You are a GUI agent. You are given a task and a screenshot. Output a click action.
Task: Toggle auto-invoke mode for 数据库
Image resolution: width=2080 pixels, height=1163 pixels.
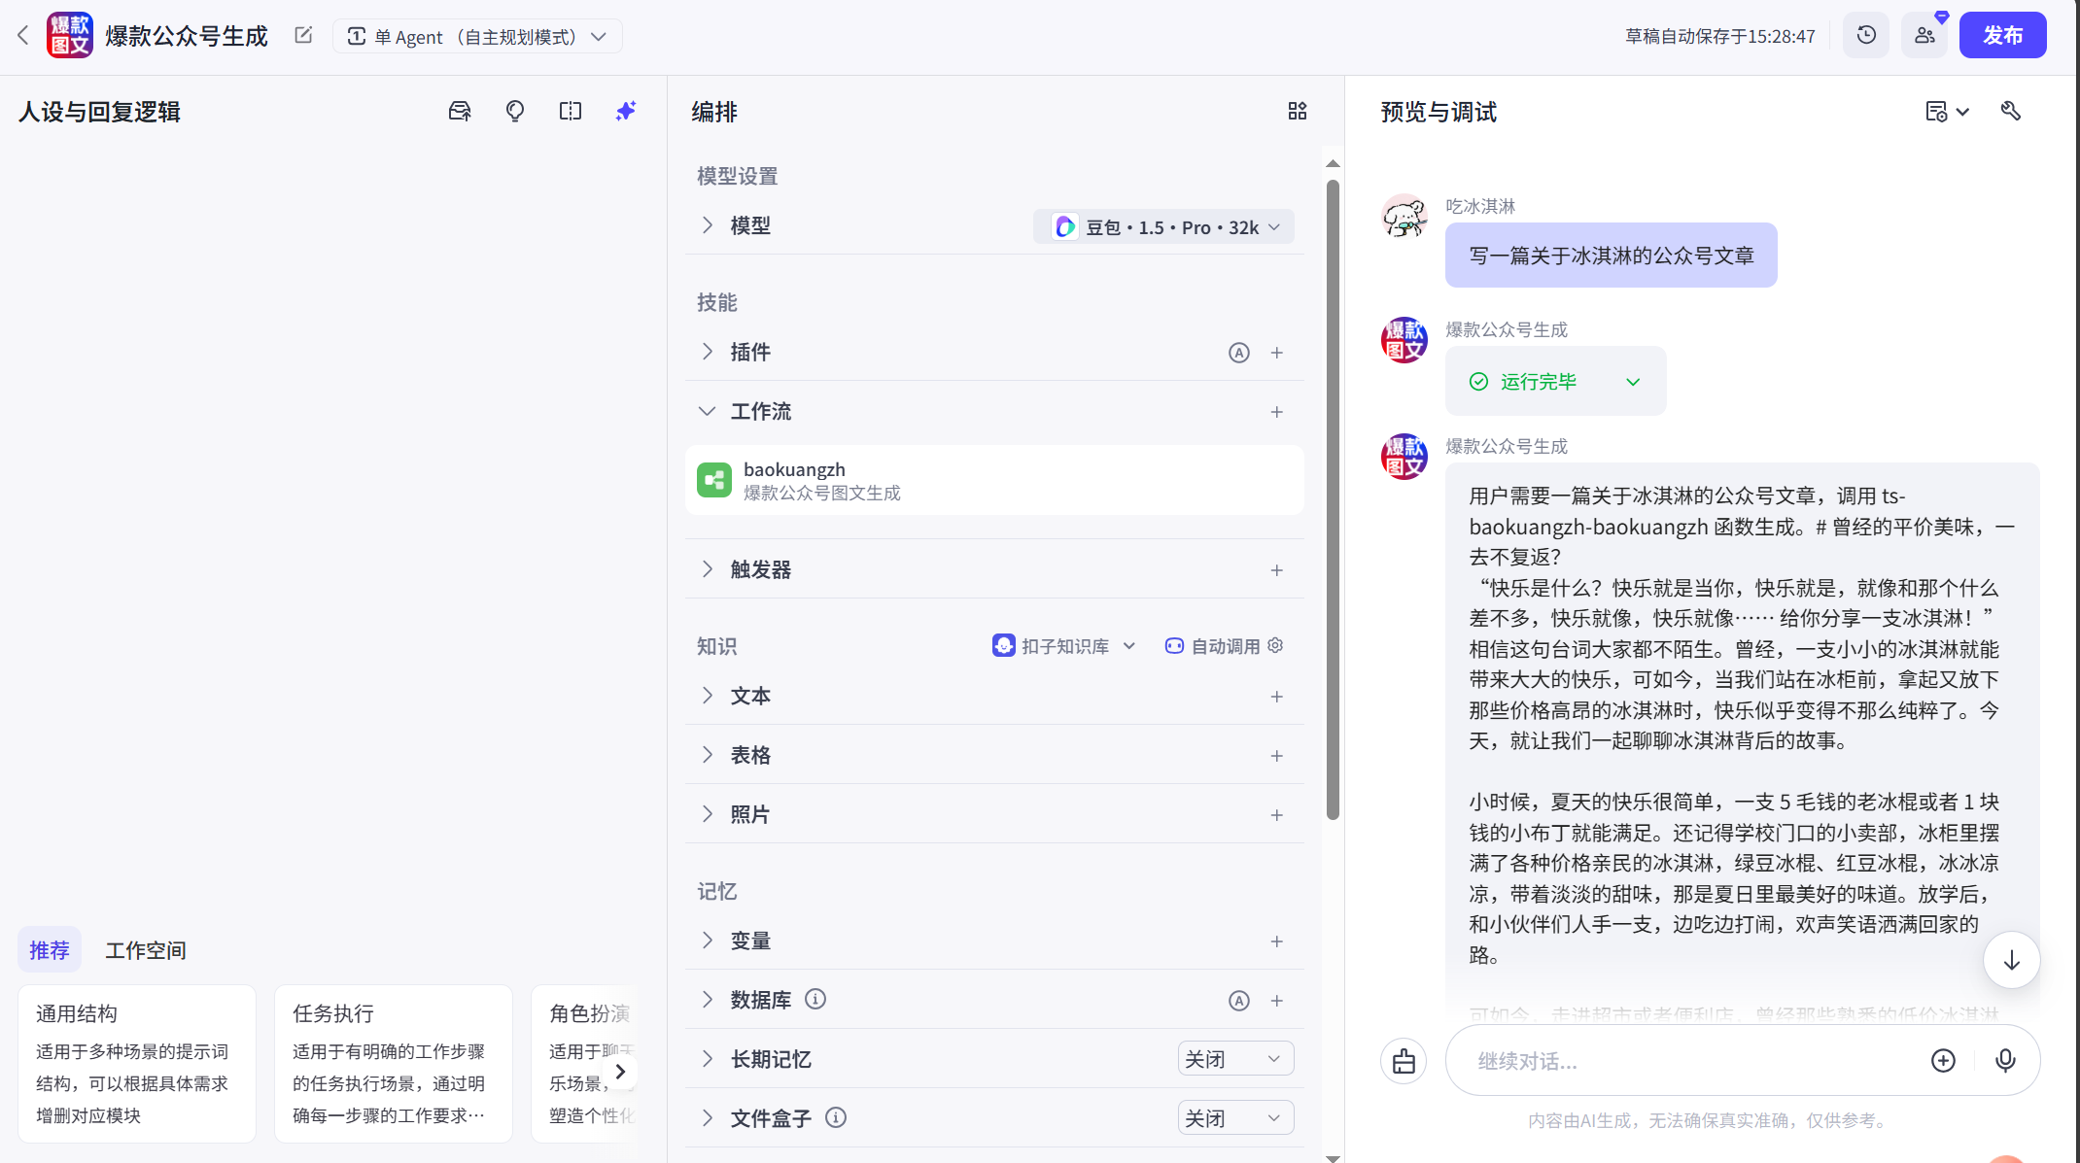1238,1000
